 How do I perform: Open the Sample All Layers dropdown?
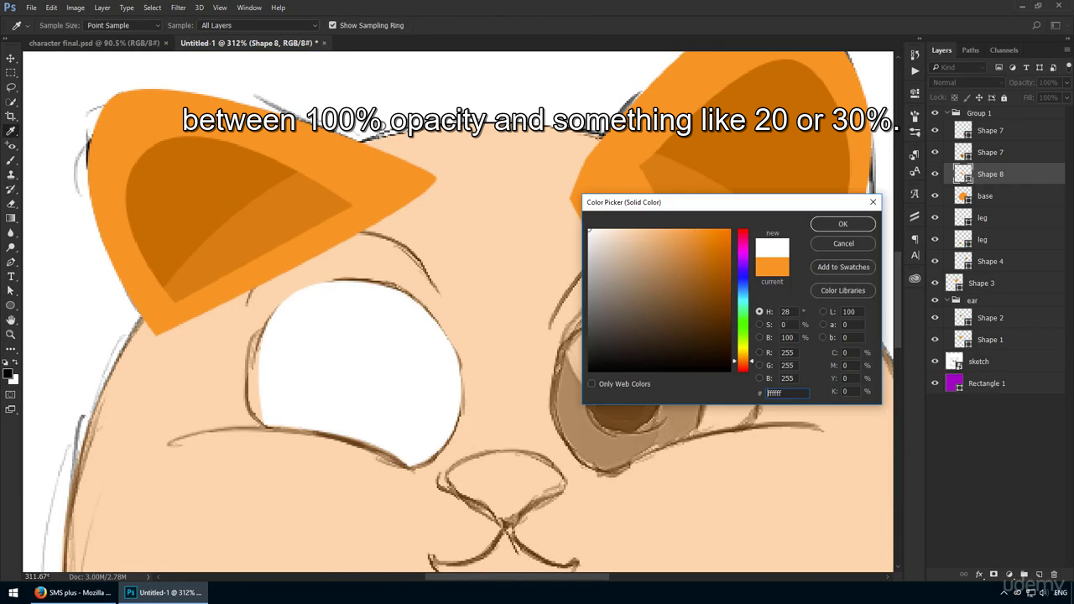coord(258,25)
